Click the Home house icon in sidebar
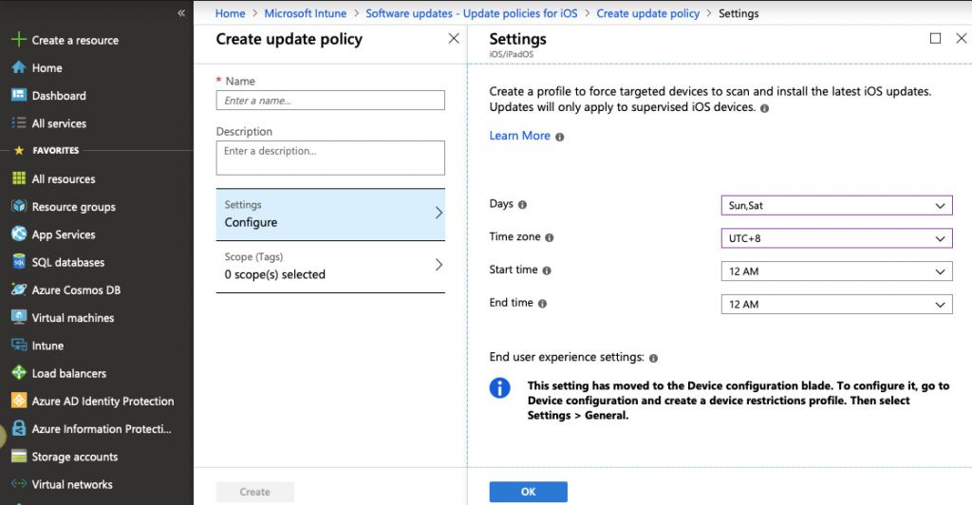Screen dimensions: 972x505 [19, 67]
